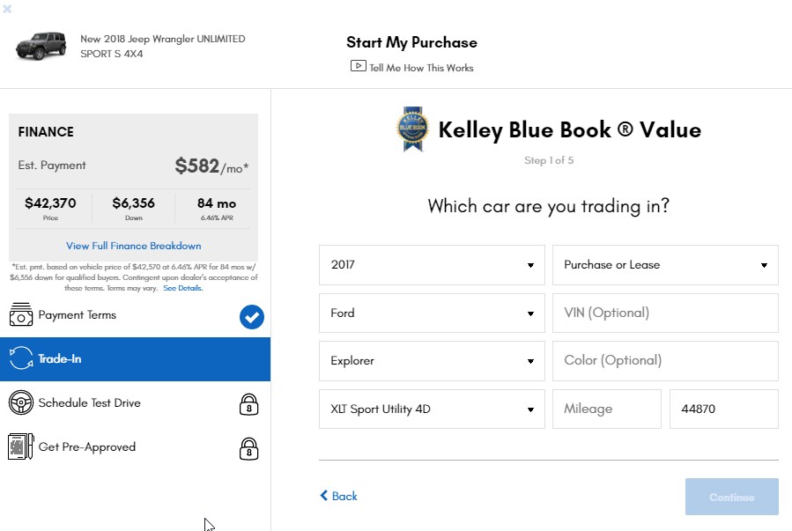Click the steering wheel Test Drive icon
This screenshot has width=792, height=531.
[x=21, y=402]
